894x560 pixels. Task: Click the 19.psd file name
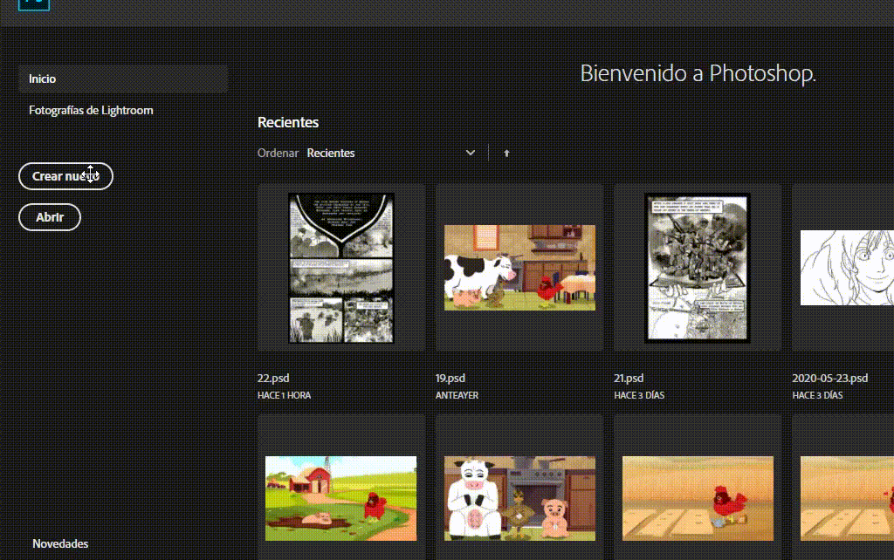click(x=450, y=379)
